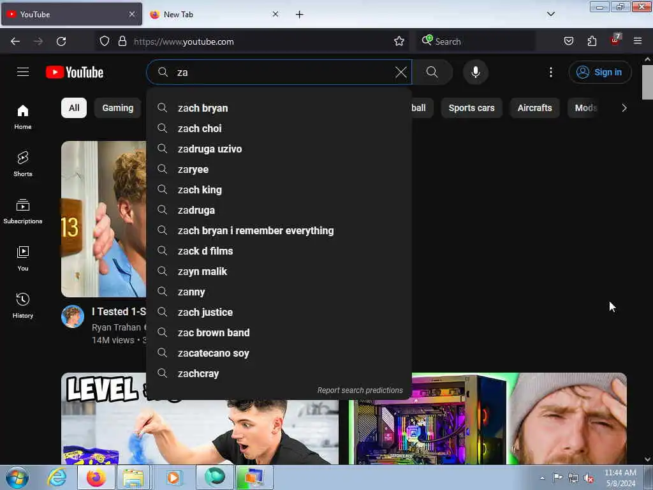653x490 pixels.
Task: Choose suggestion 'zach bryan'
Action: tap(279, 108)
